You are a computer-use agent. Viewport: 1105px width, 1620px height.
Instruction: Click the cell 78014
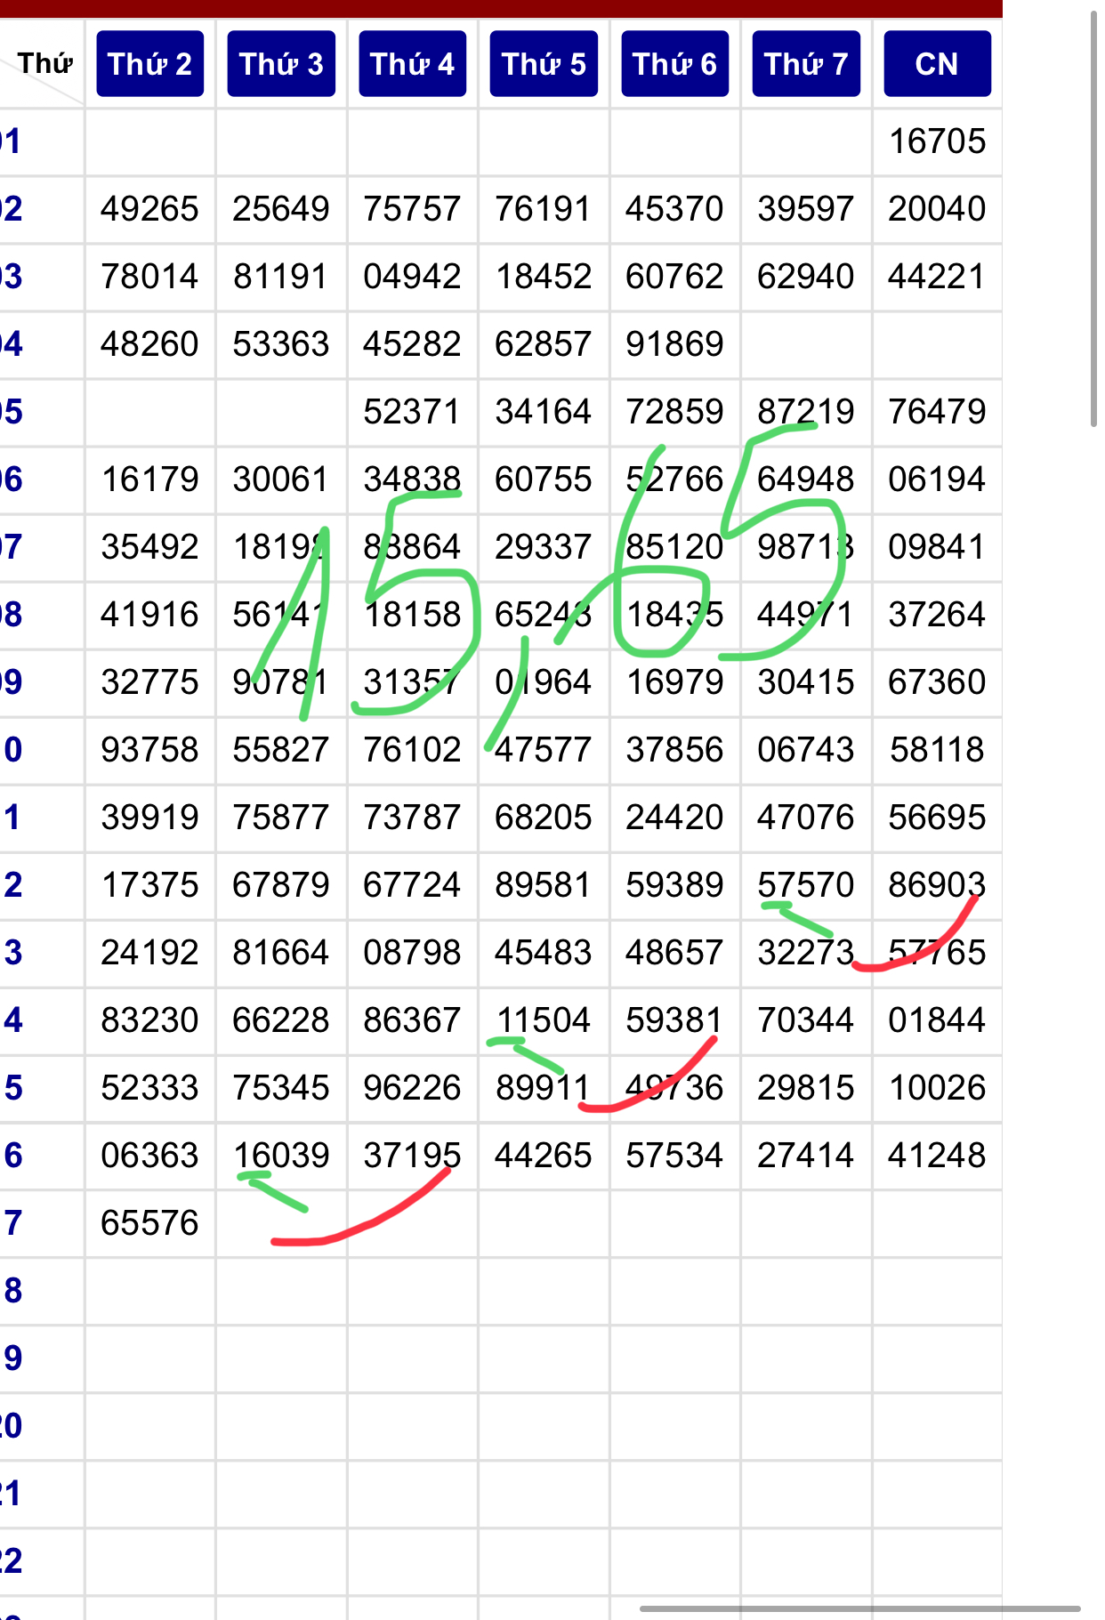click(149, 277)
